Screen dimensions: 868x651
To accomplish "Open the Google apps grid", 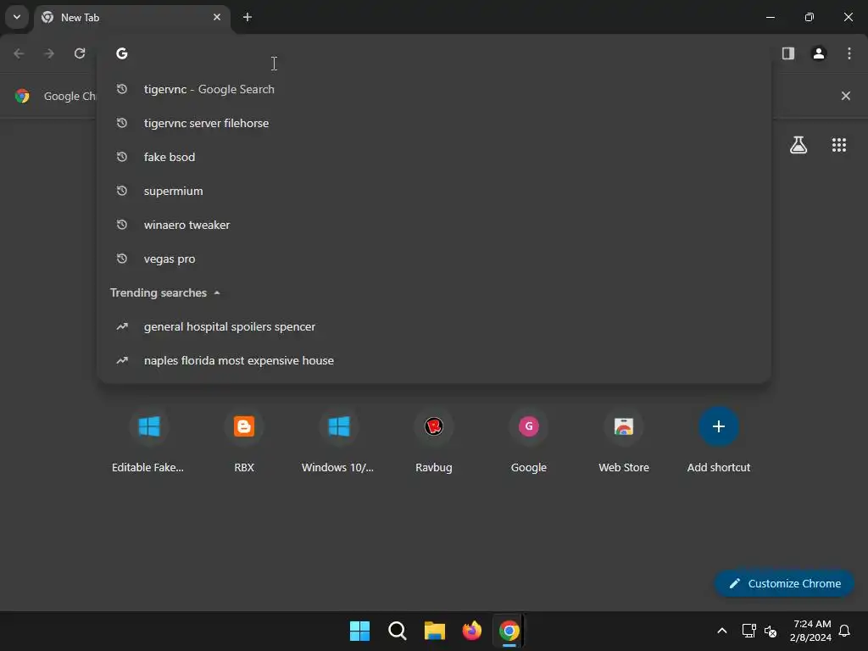I will [x=839, y=145].
